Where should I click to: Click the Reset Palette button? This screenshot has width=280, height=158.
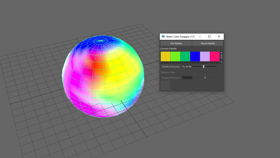208,43
